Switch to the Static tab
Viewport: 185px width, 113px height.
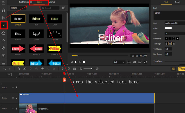coord(39,2)
